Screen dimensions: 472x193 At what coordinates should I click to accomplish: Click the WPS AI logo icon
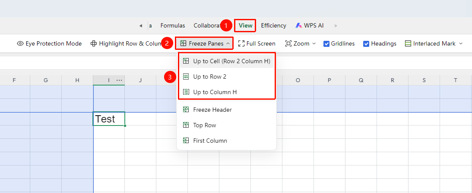[298, 25]
